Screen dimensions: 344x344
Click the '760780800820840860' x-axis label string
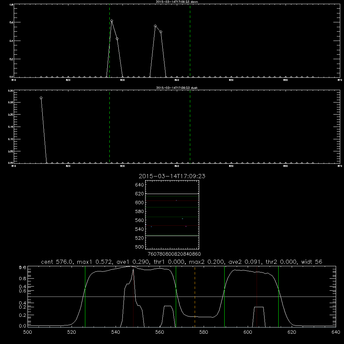pyautogui.click(x=174, y=254)
